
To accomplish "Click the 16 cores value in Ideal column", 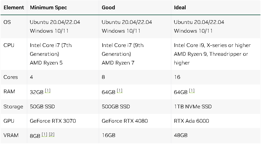I will (177, 77).
